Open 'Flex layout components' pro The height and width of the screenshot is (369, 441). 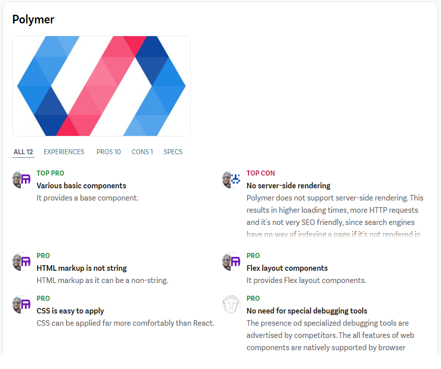click(x=287, y=268)
